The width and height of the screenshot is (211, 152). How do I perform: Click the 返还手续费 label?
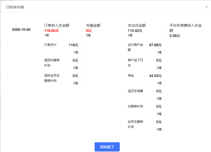tap(135, 91)
